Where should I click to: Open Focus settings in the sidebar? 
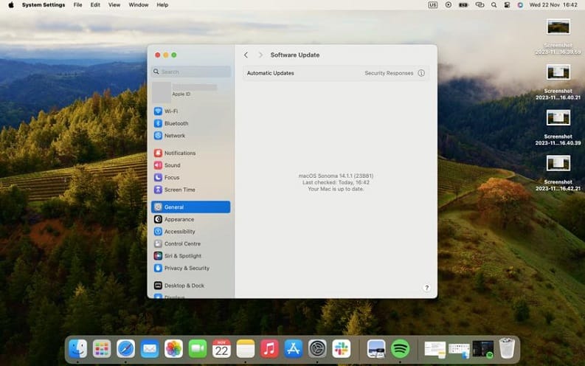[x=190, y=178]
